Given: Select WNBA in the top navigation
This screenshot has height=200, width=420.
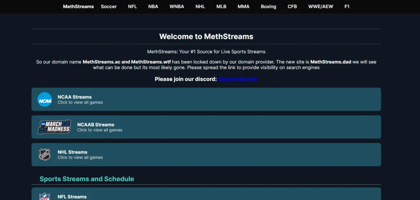Looking at the screenshot, I should pyautogui.click(x=177, y=7).
